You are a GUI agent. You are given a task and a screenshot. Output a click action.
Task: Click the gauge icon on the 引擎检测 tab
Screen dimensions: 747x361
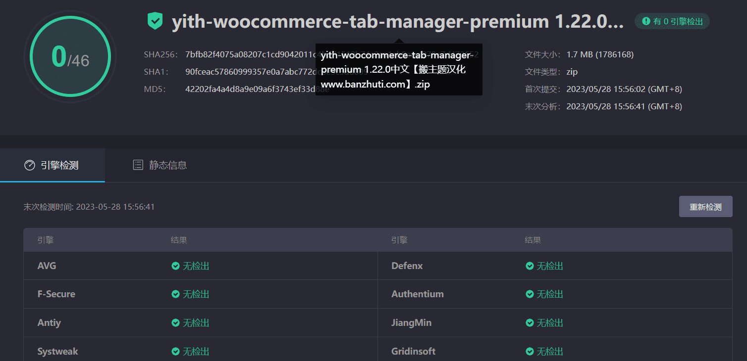[x=30, y=165]
